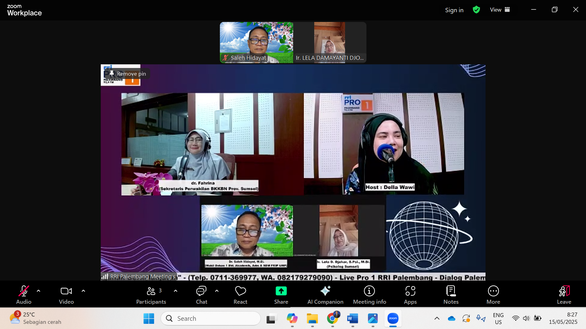Expand video options arrow next to Video
The height and width of the screenshot is (329, 586).
83,291
